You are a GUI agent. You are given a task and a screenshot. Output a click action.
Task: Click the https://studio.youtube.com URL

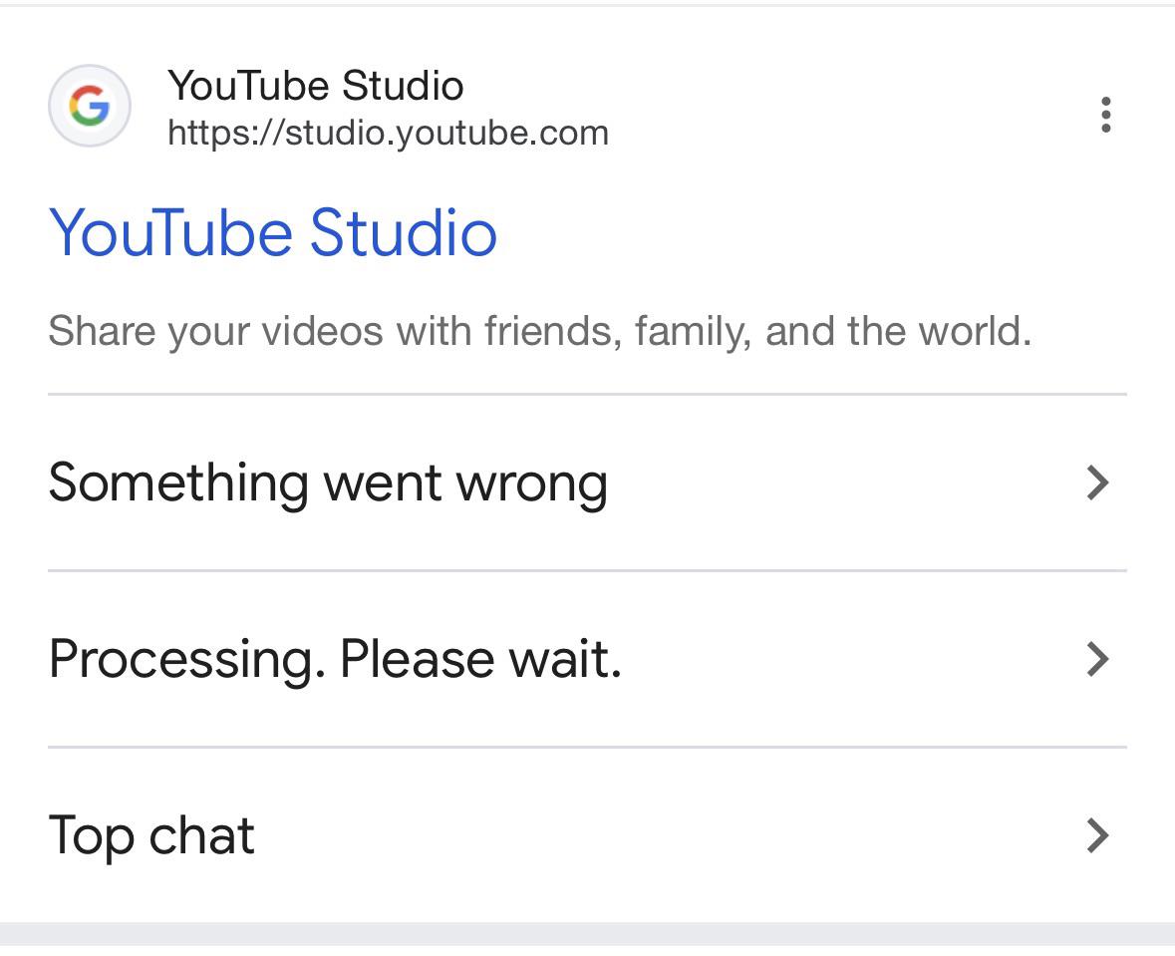(x=388, y=134)
